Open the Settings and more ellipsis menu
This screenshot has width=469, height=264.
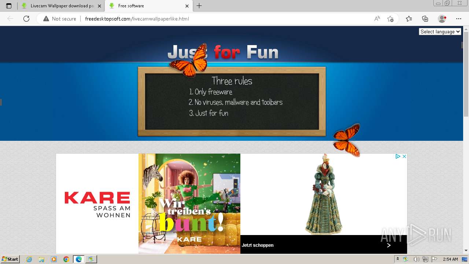point(459,19)
